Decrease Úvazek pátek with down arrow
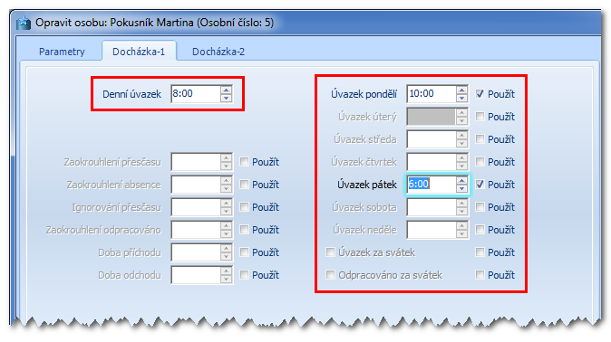Image resolution: width=611 pixels, height=342 pixels. [461, 188]
